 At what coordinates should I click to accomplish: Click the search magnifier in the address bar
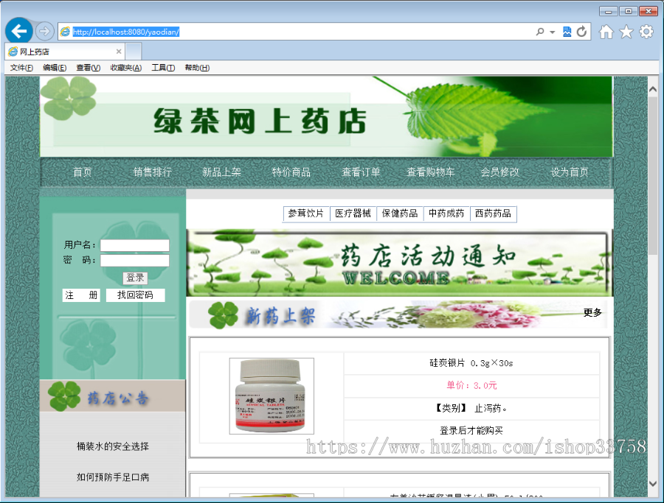541,32
